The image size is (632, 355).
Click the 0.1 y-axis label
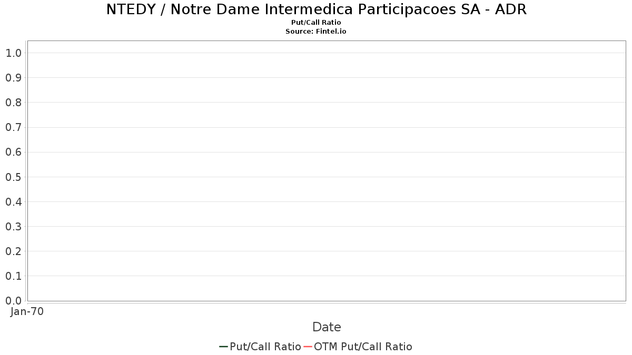point(13,276)
